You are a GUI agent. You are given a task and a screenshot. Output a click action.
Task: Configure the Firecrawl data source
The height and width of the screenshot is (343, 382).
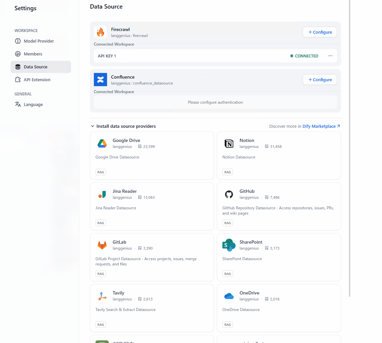pyautogui.click(x=320, y=32)
